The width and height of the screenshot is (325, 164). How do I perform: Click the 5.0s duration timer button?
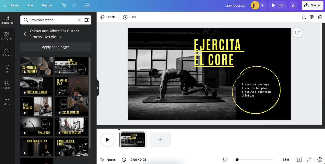[x=129, y=17]
